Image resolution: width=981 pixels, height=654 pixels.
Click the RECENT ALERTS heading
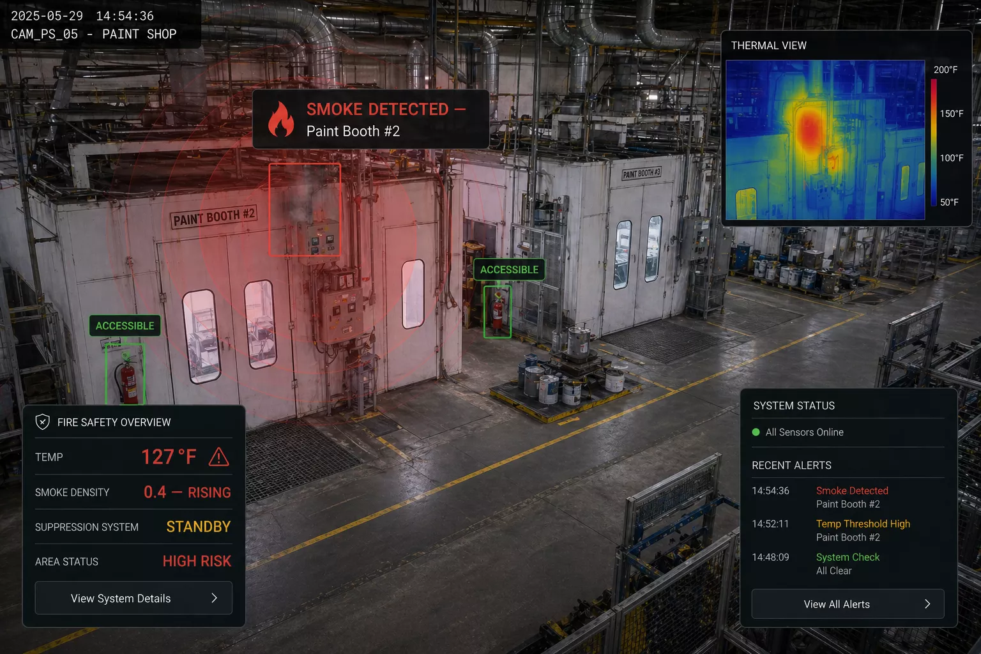(x=791, y=466)
